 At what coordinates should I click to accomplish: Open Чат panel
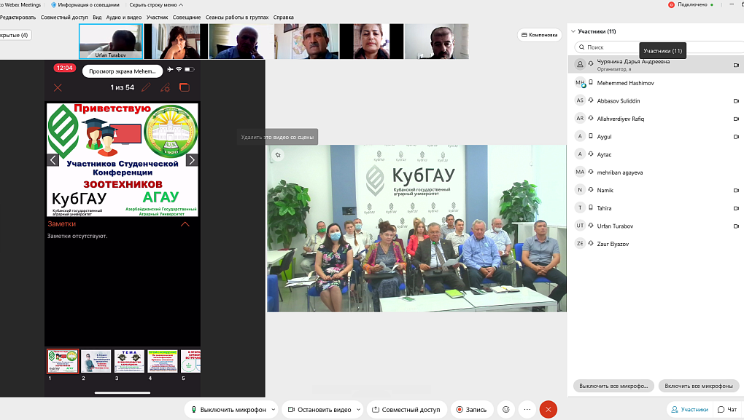pyautogui.click(x=727, y=410)
